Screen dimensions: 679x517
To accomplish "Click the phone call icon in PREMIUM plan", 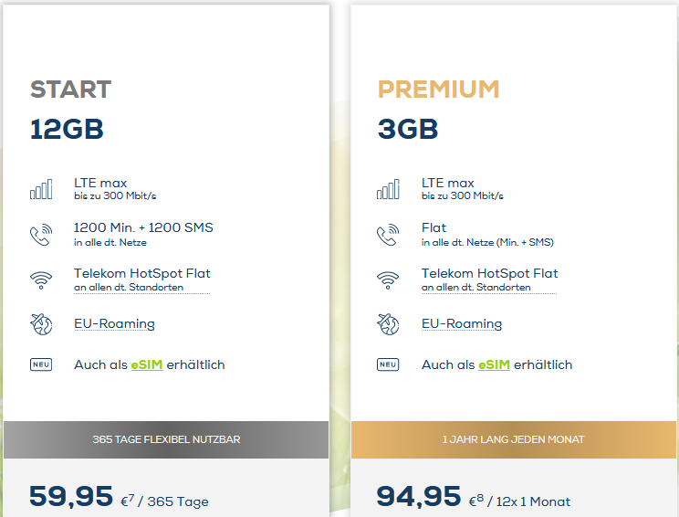I will 388,235.
